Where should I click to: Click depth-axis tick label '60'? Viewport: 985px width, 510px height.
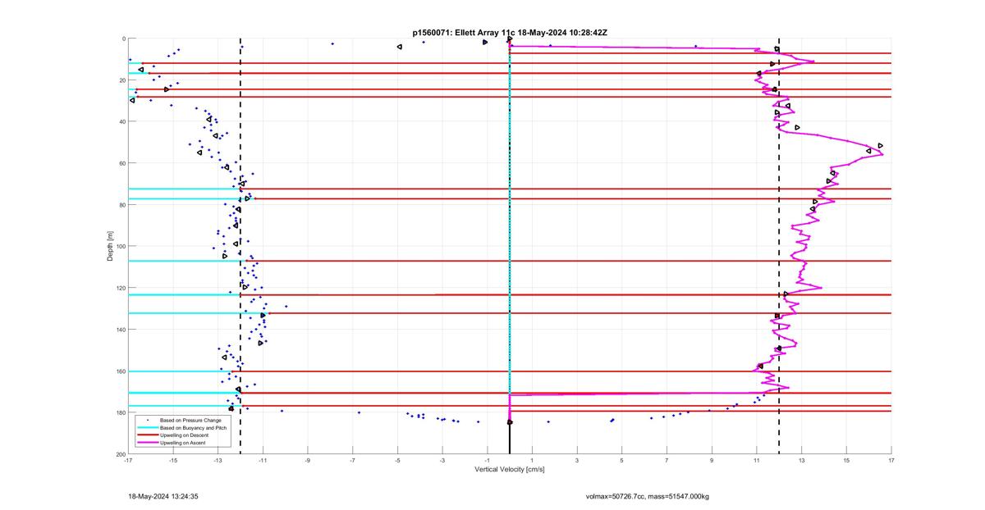pyautogui.click(x=121, y=163)
